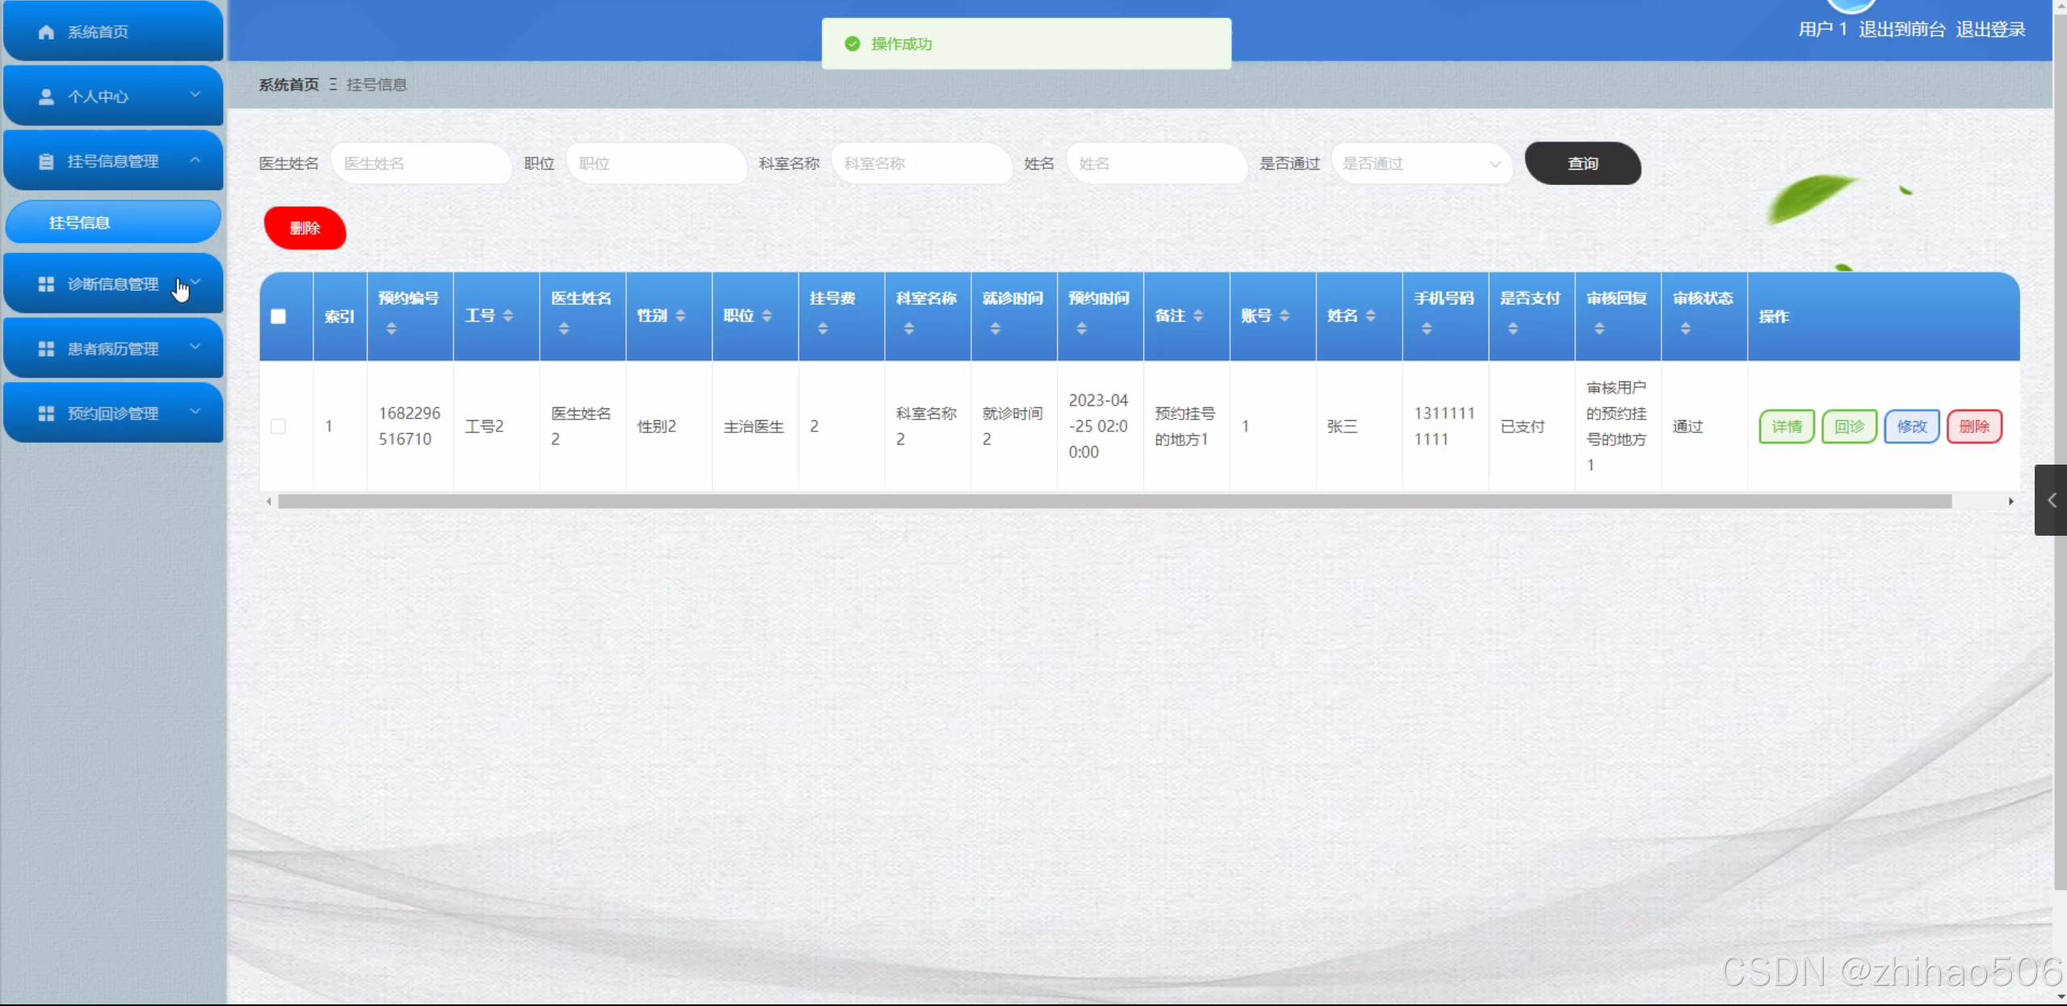
Task: Open the 是否通过 dropdown filter
Action: (1421, 164)
